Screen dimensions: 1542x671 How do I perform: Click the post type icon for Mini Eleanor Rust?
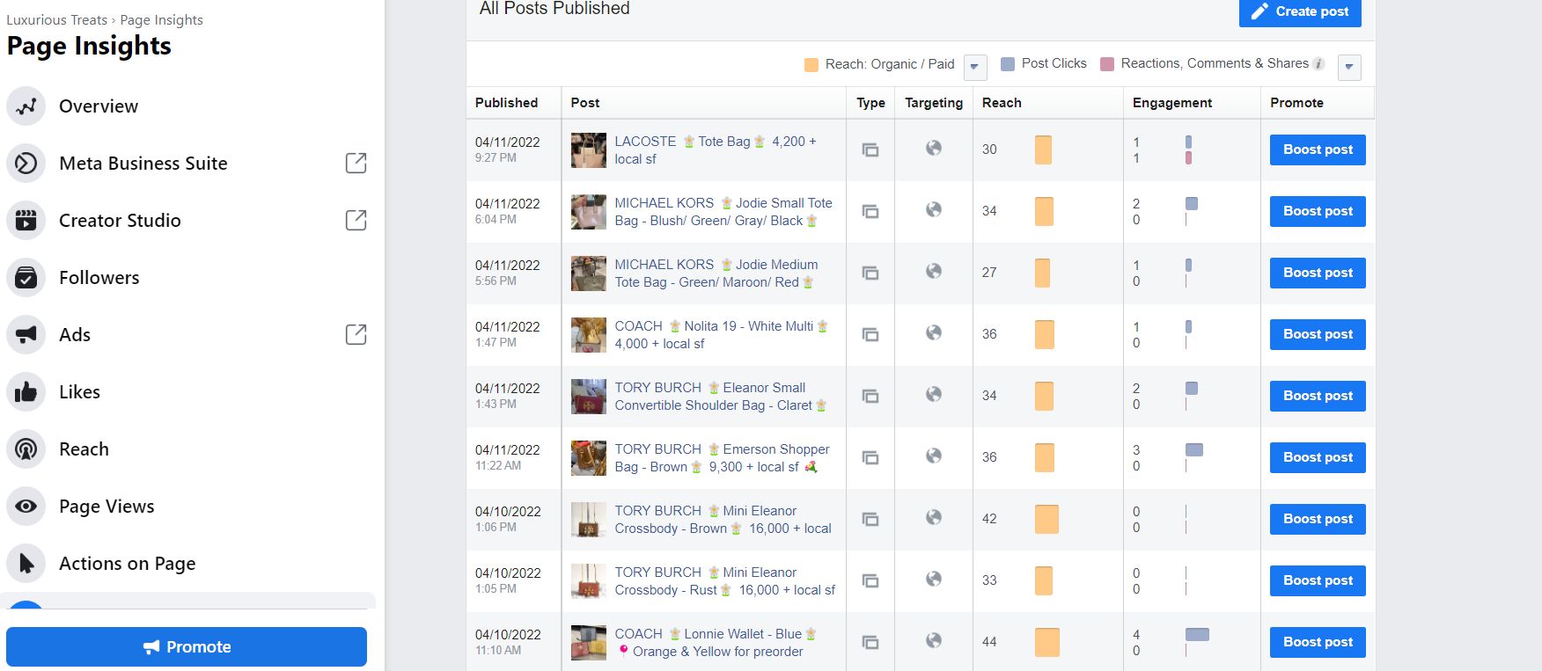pos(870,580)
